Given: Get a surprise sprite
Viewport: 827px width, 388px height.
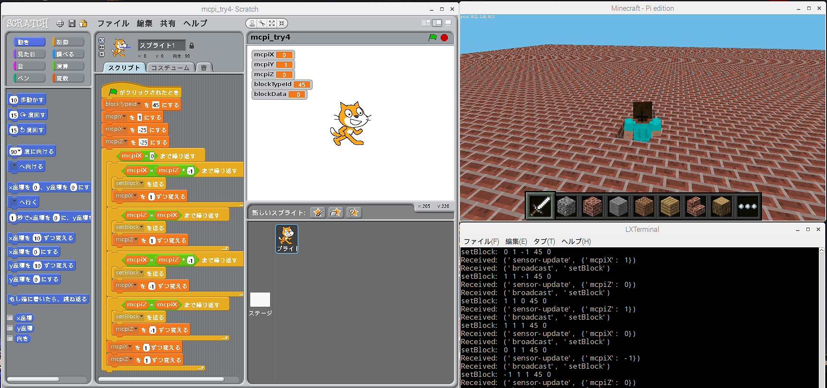Looking at the screenshot, I should click(354, 212).
